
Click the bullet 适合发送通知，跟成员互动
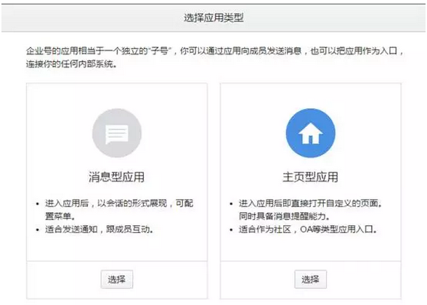coord(99,229)
